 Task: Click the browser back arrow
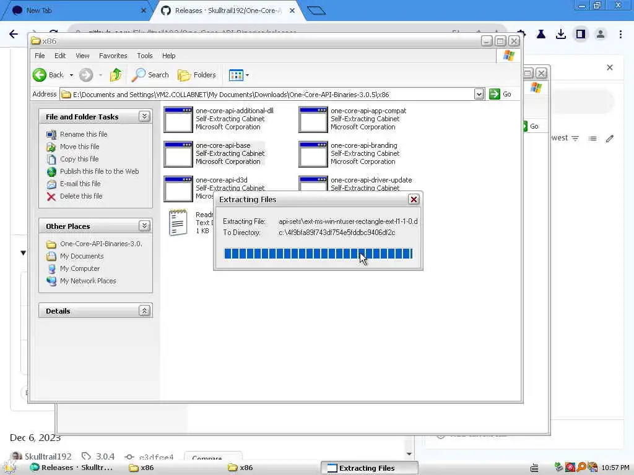click(14, 34)
